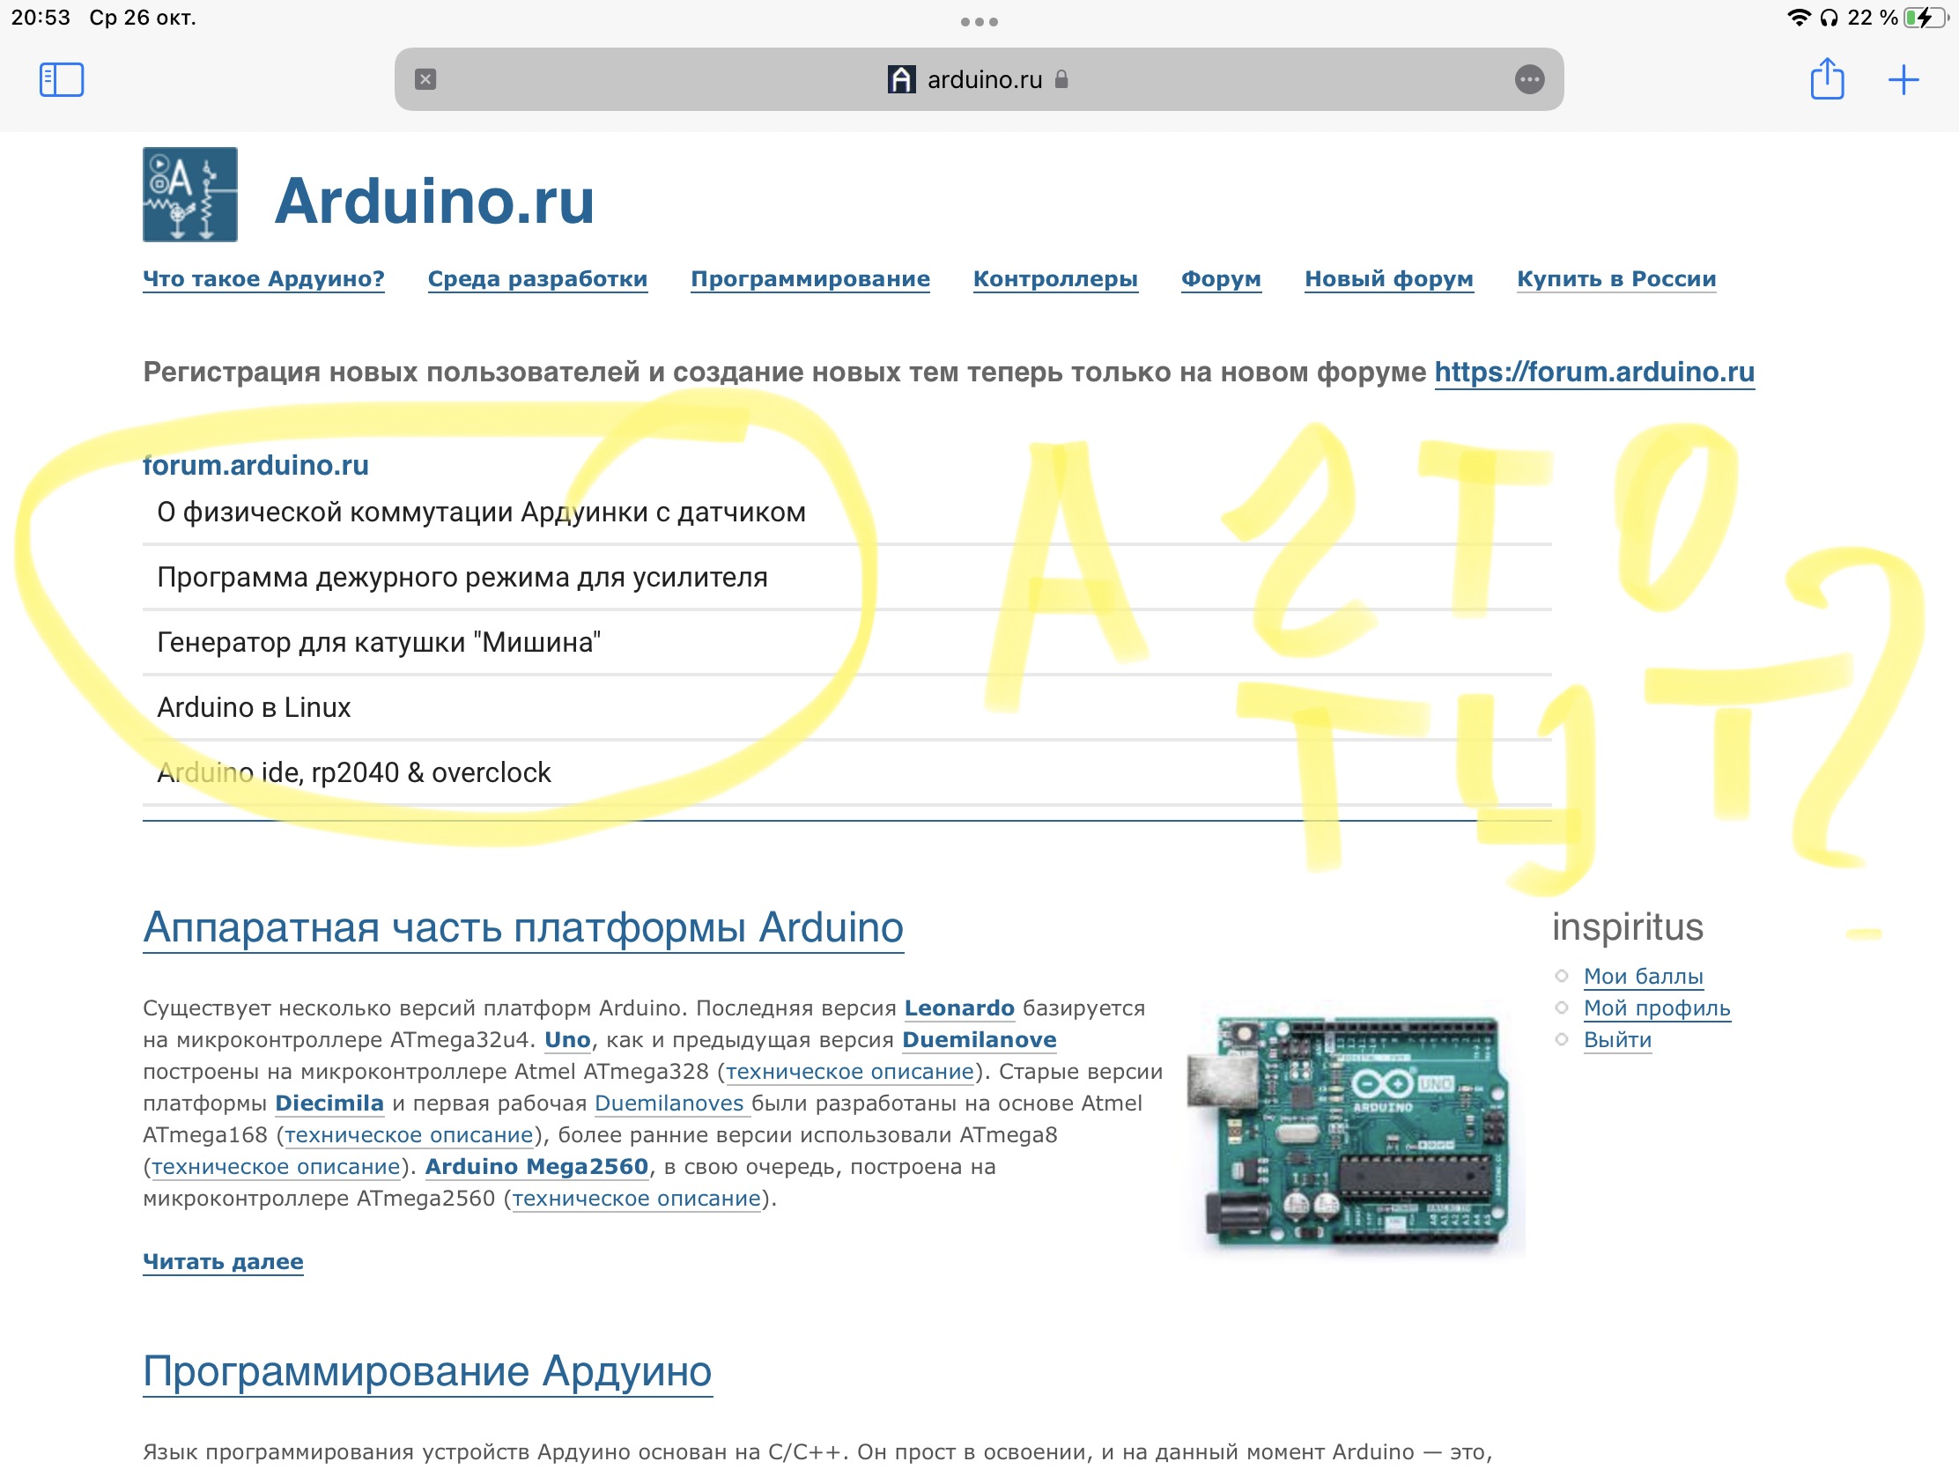This screenshot has height=1469, width=1959.
Task: Open 'Среда разработки' menu item
Action: tap(537, 279)
